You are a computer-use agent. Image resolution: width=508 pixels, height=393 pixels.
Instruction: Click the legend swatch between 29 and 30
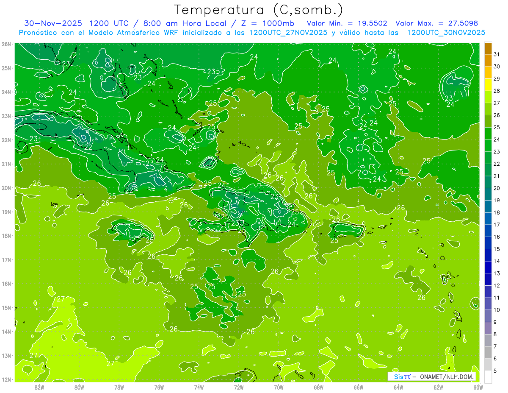pyautogui.click(x=488, y=72)
